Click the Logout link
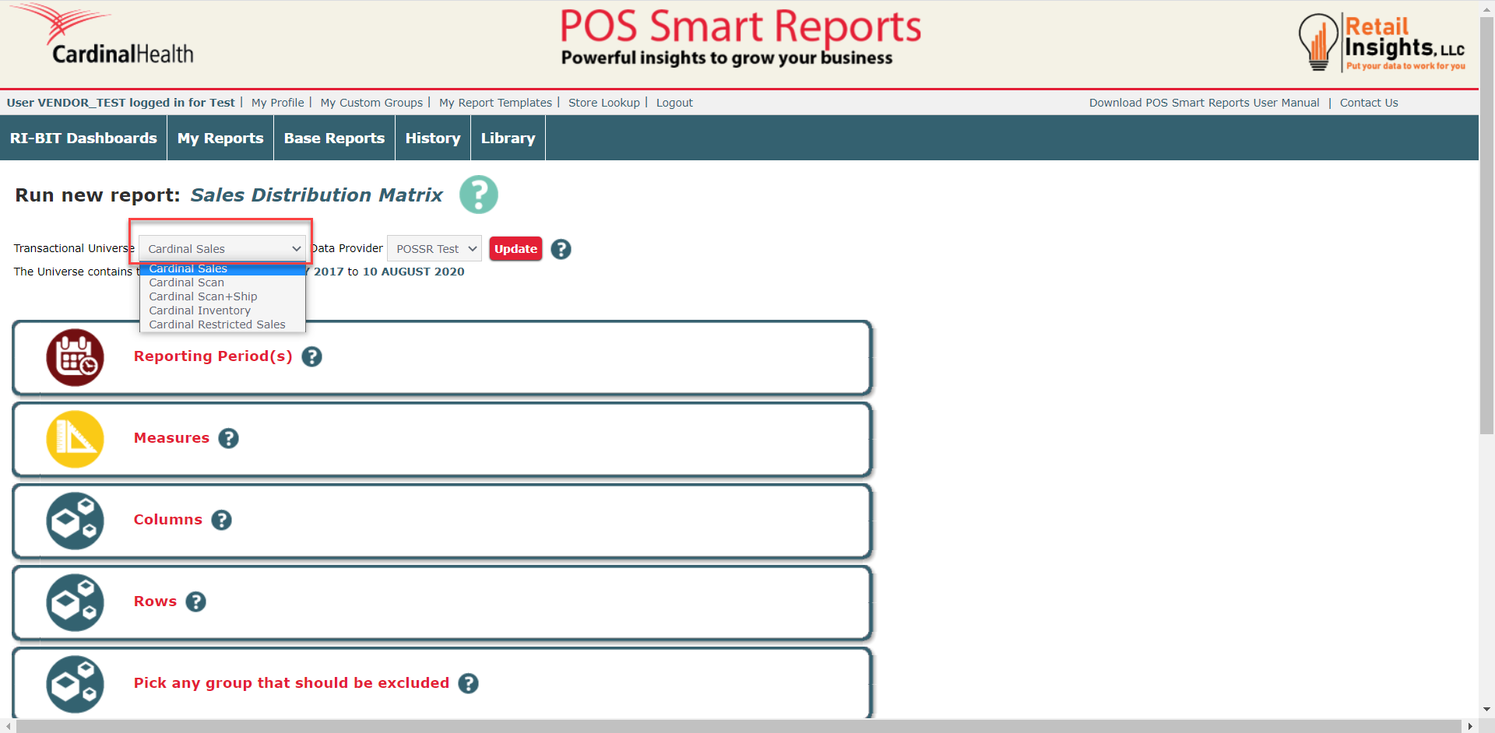This screenshot has width=1495, height=733. [674, 103]
